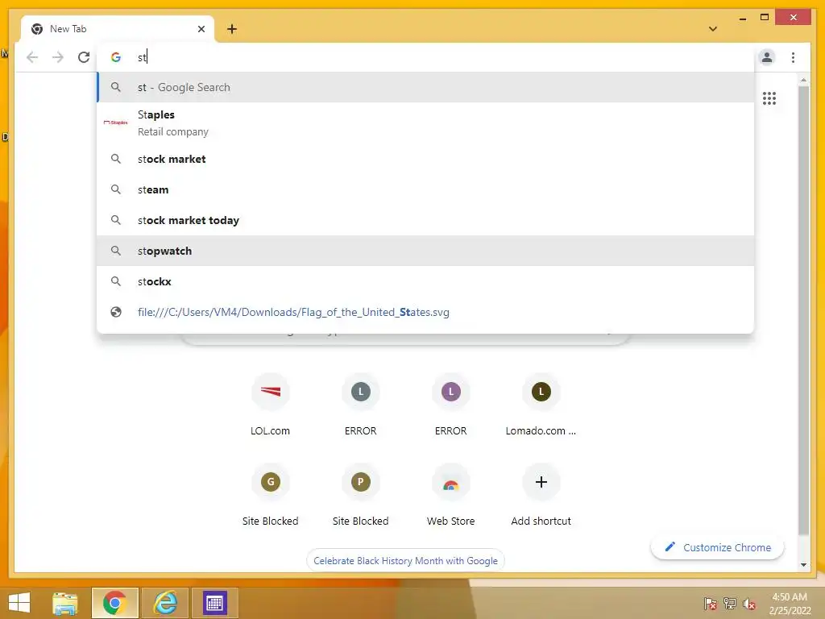825x619 pixels.
Task: Open the grey ERROR shortcut
Action: point(360,405)
